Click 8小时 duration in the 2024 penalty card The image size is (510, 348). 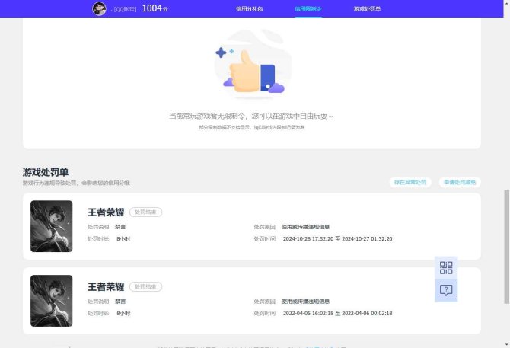click(123, 238)
